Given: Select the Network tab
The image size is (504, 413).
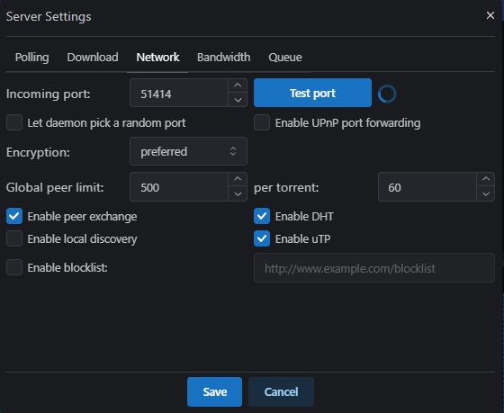Looking at the screenshot, I should 157,58.
